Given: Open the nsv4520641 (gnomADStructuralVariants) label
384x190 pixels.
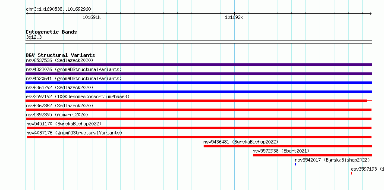Looking at the screenshot, I should 74,78.
